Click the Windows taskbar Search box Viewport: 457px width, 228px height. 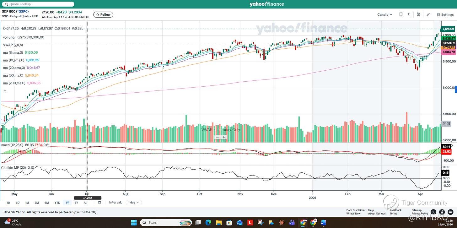[166, 223]
